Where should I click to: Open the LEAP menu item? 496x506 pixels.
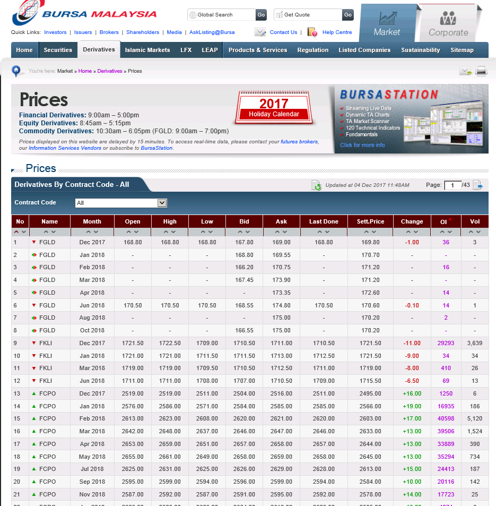pos(210,50)
